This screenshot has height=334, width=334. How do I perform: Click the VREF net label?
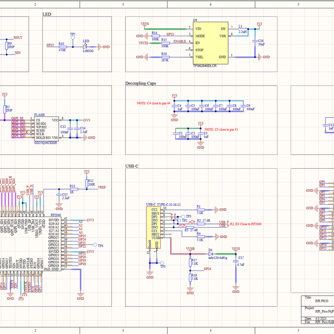tap(102, 188)
